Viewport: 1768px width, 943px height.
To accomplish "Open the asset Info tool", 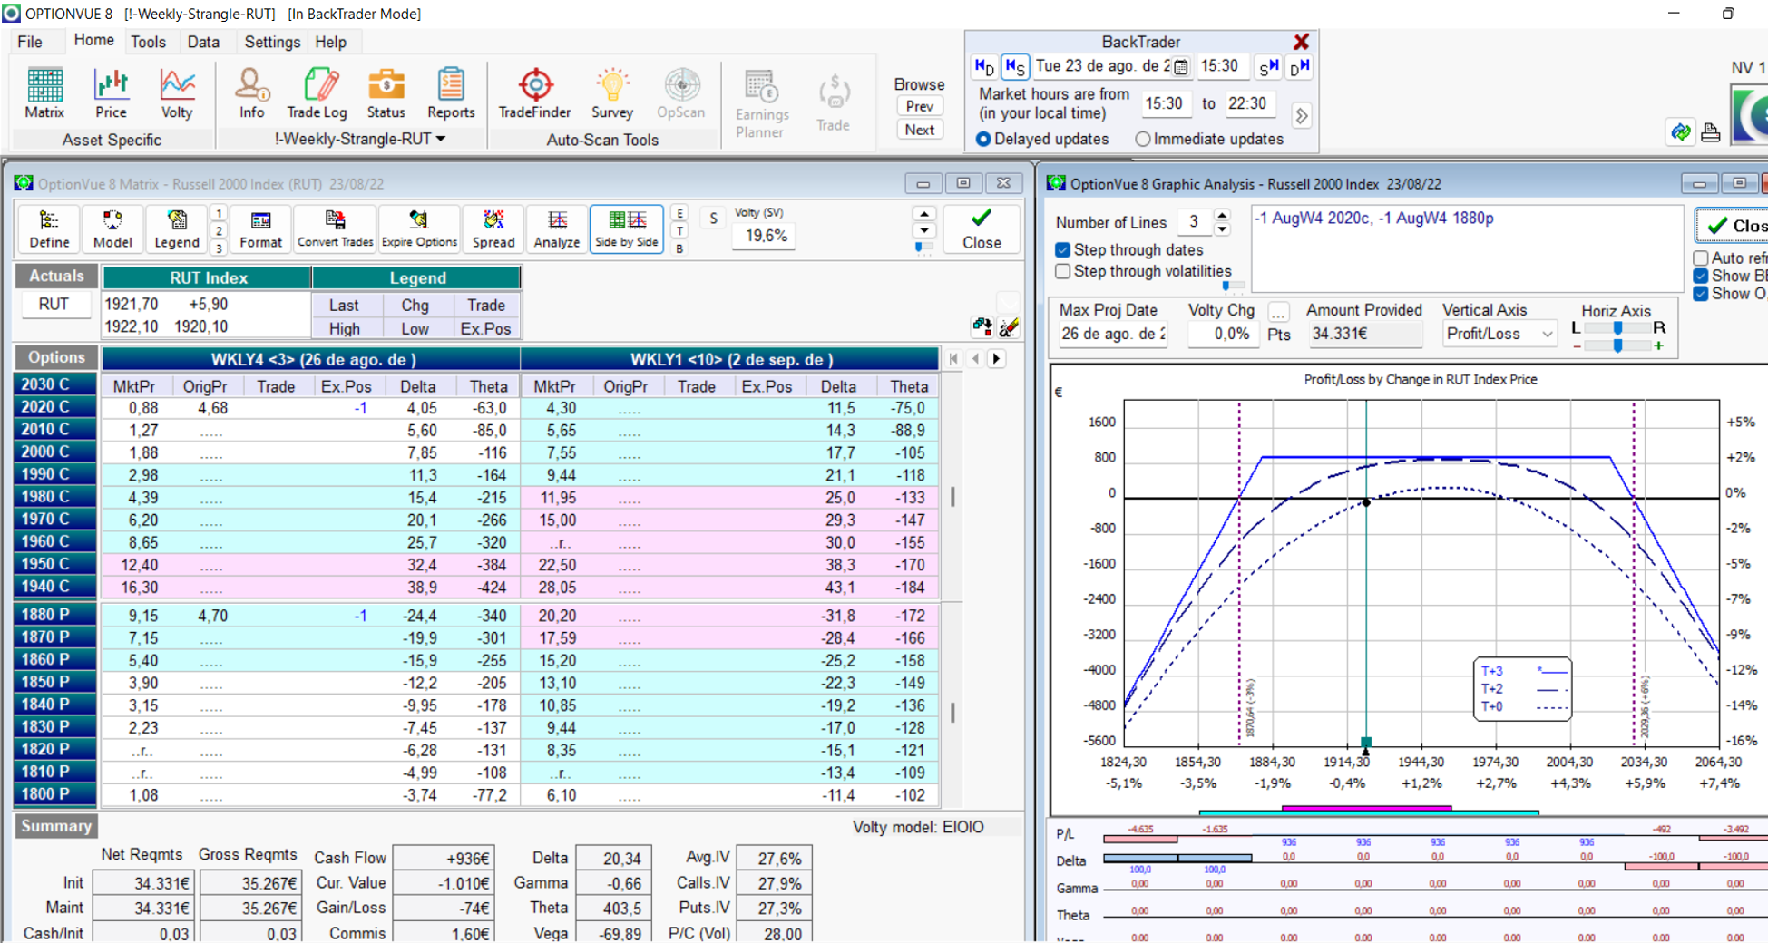I will click(251, 93).
